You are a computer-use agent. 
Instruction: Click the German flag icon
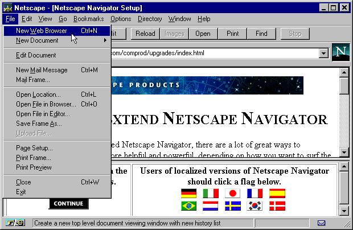[x=188, y=194]
